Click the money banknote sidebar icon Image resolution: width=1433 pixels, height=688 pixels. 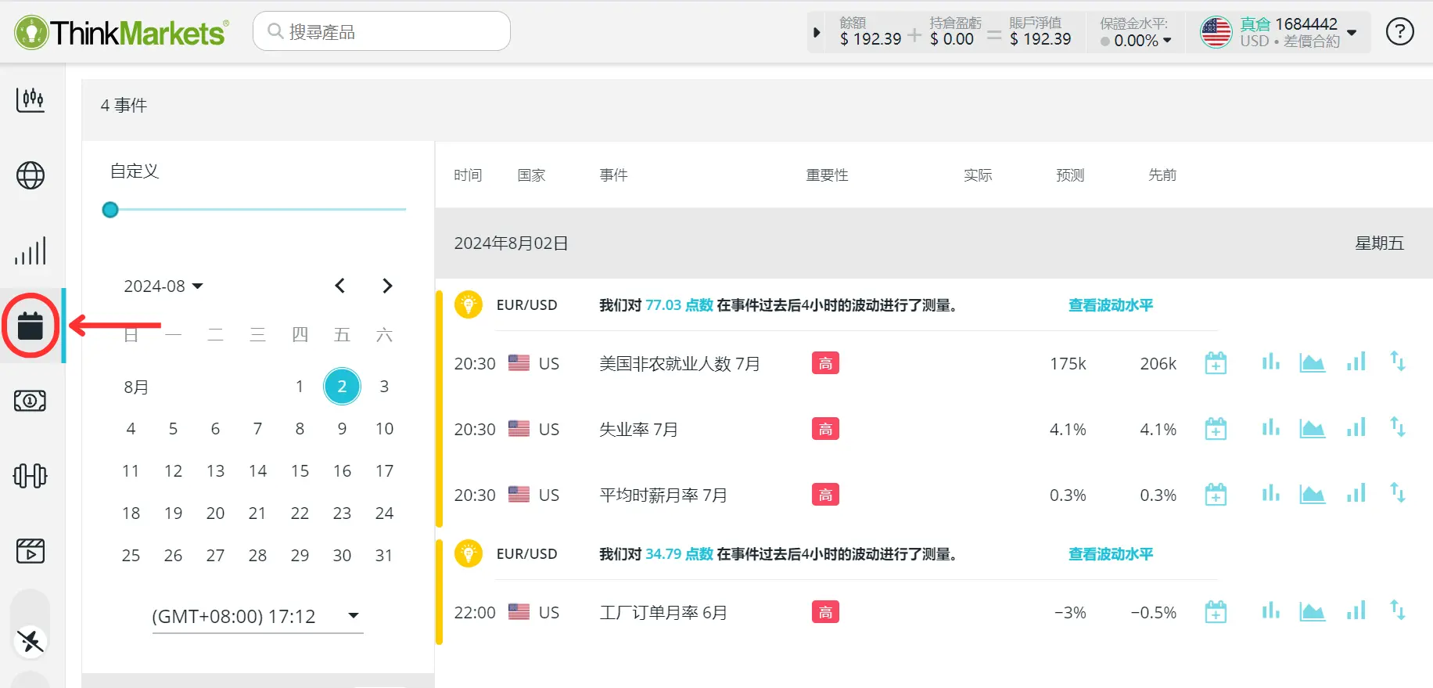(x=31, y=401)
